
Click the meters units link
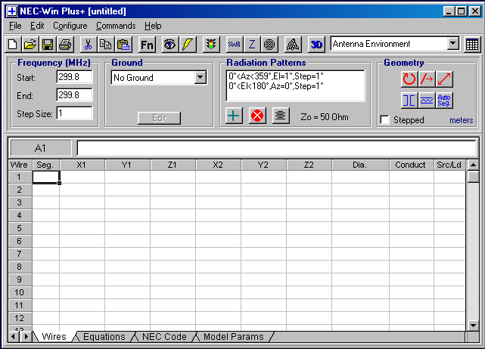462,120
